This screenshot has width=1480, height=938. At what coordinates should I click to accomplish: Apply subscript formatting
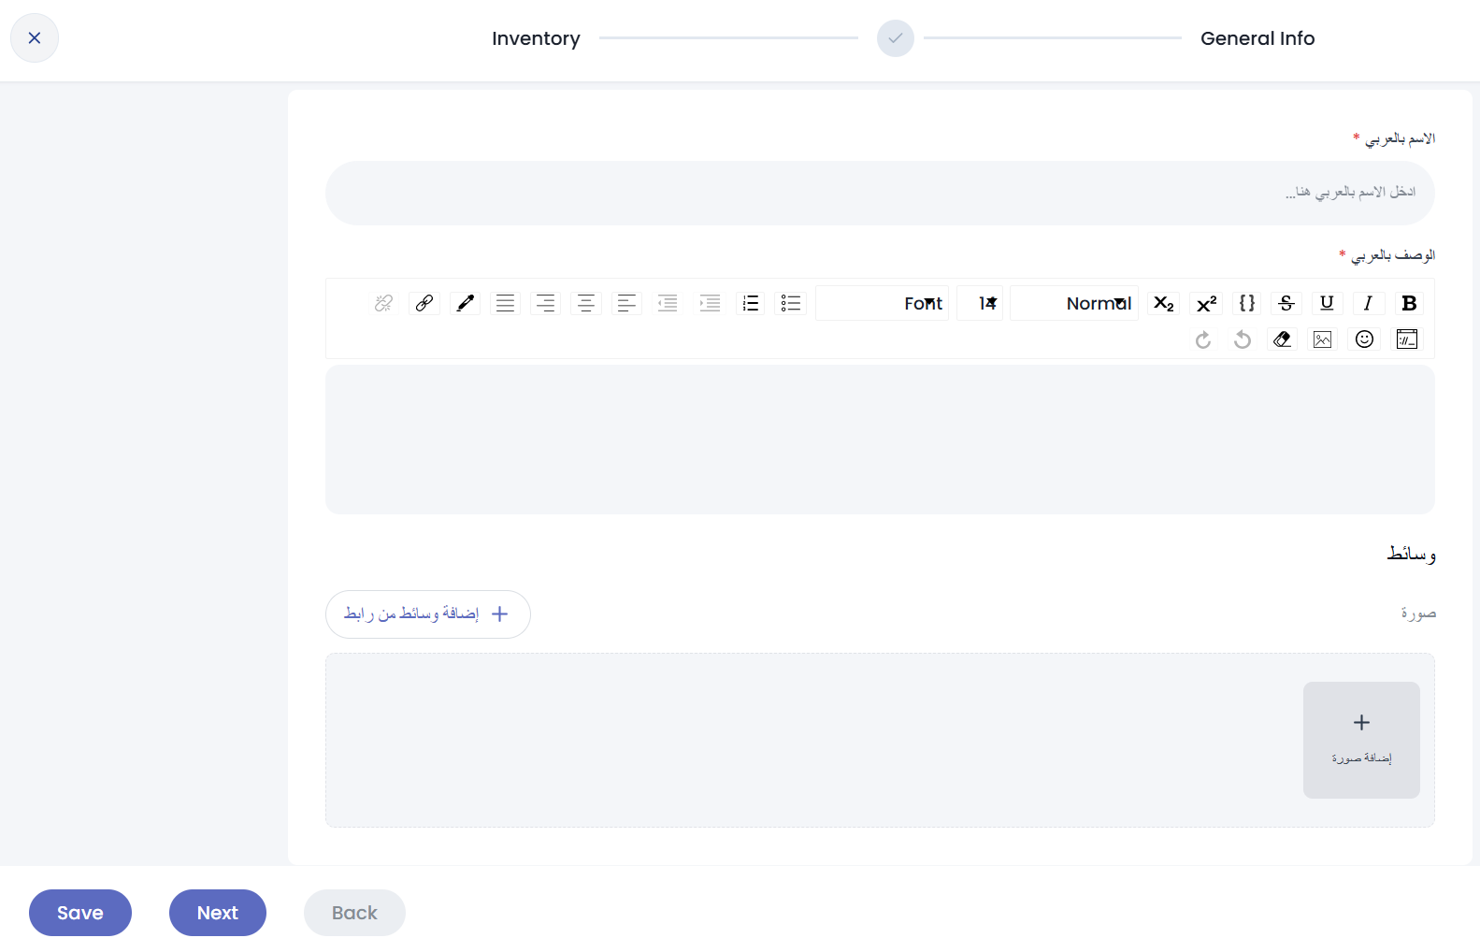click(x=1163, y=303)
